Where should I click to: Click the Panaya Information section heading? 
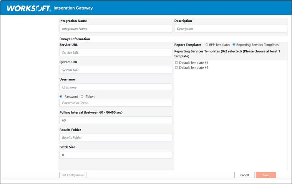75,39
